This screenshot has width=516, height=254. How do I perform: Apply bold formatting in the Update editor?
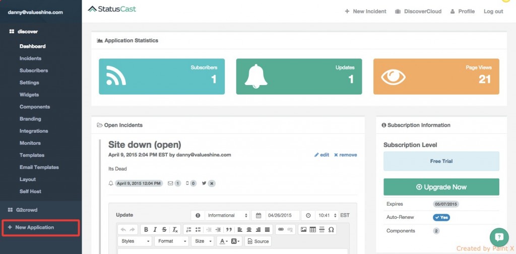pos(146,229)
